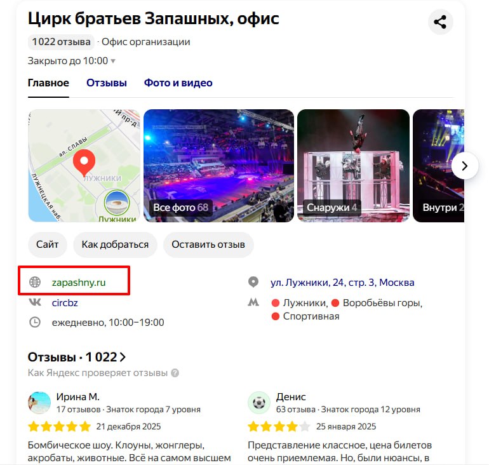Click the metro M icon
This screenshot has width=489, height=465.
(x=253, y=302)
